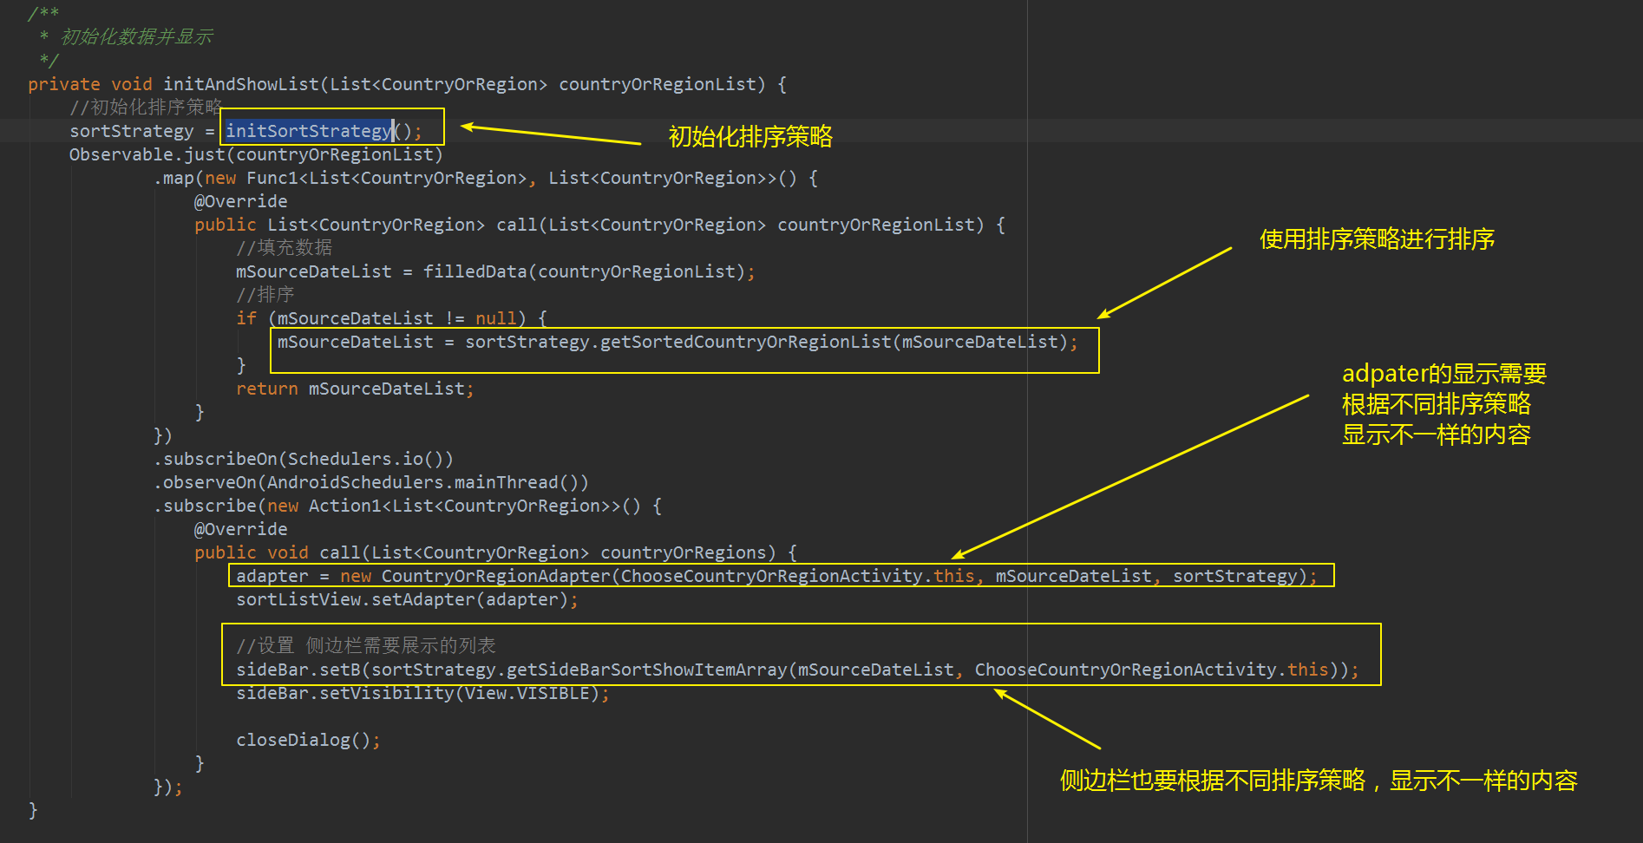The height and width of the screenshot is (843, 1643).
Task: Click the filledData(countryOrRegionList) call
Action: 584,271
